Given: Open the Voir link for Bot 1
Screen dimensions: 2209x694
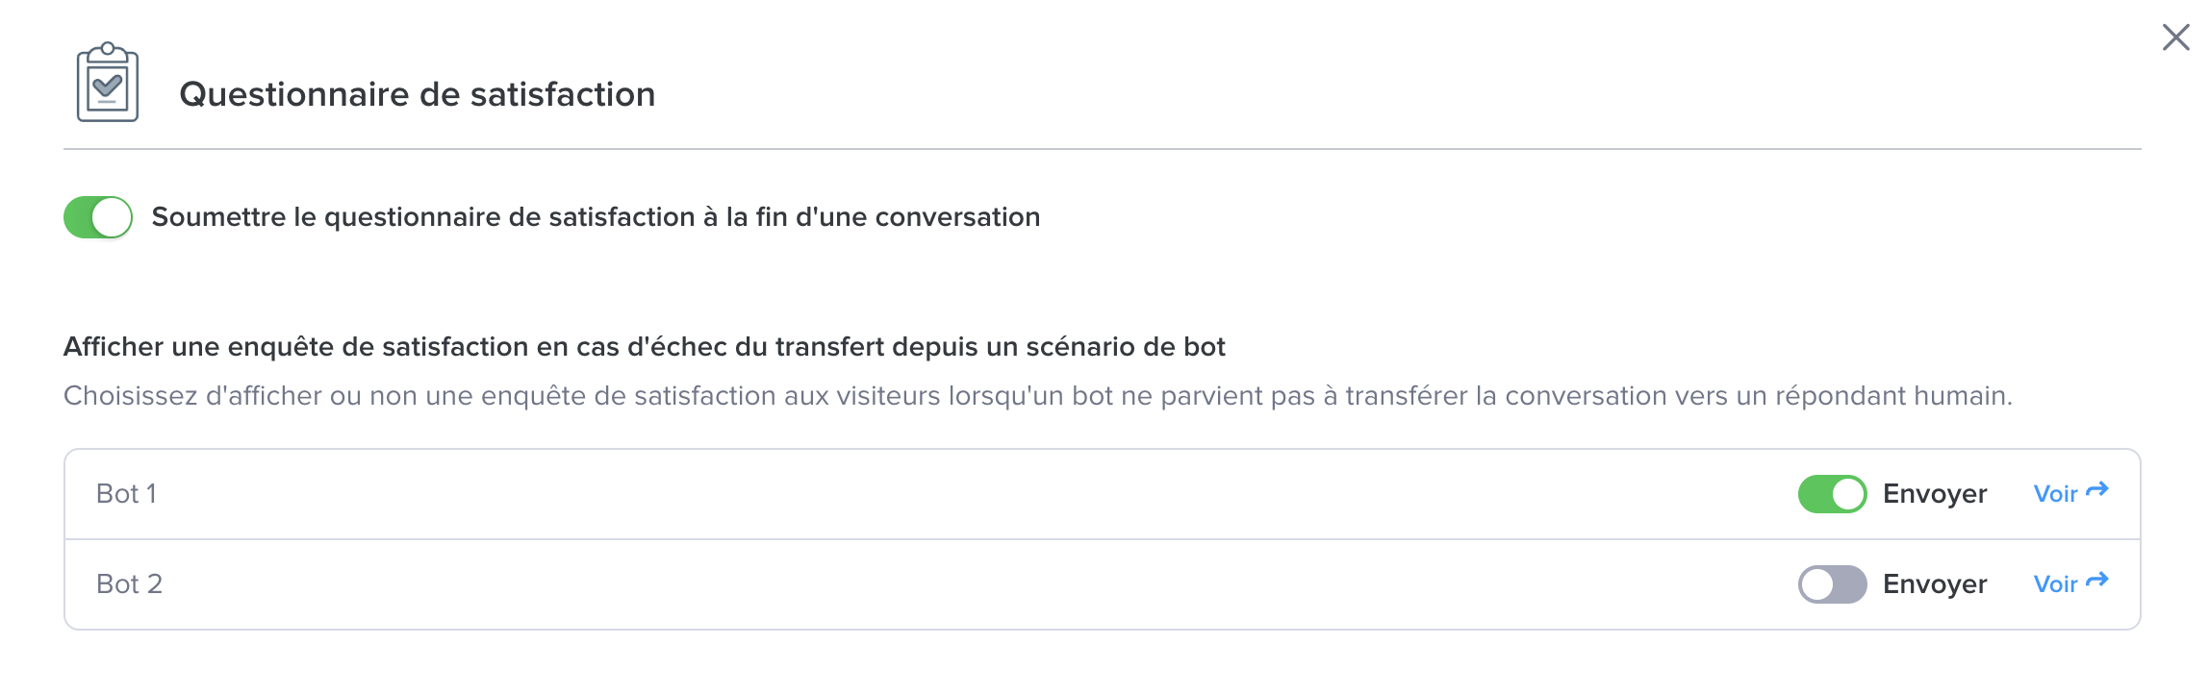Looking at the screenshot, I should coord(2070,493).
